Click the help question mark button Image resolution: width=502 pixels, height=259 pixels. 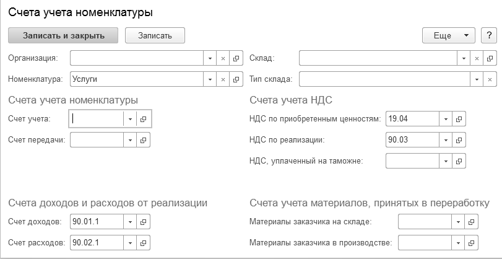pyautogui.click(x=488, y=35)
